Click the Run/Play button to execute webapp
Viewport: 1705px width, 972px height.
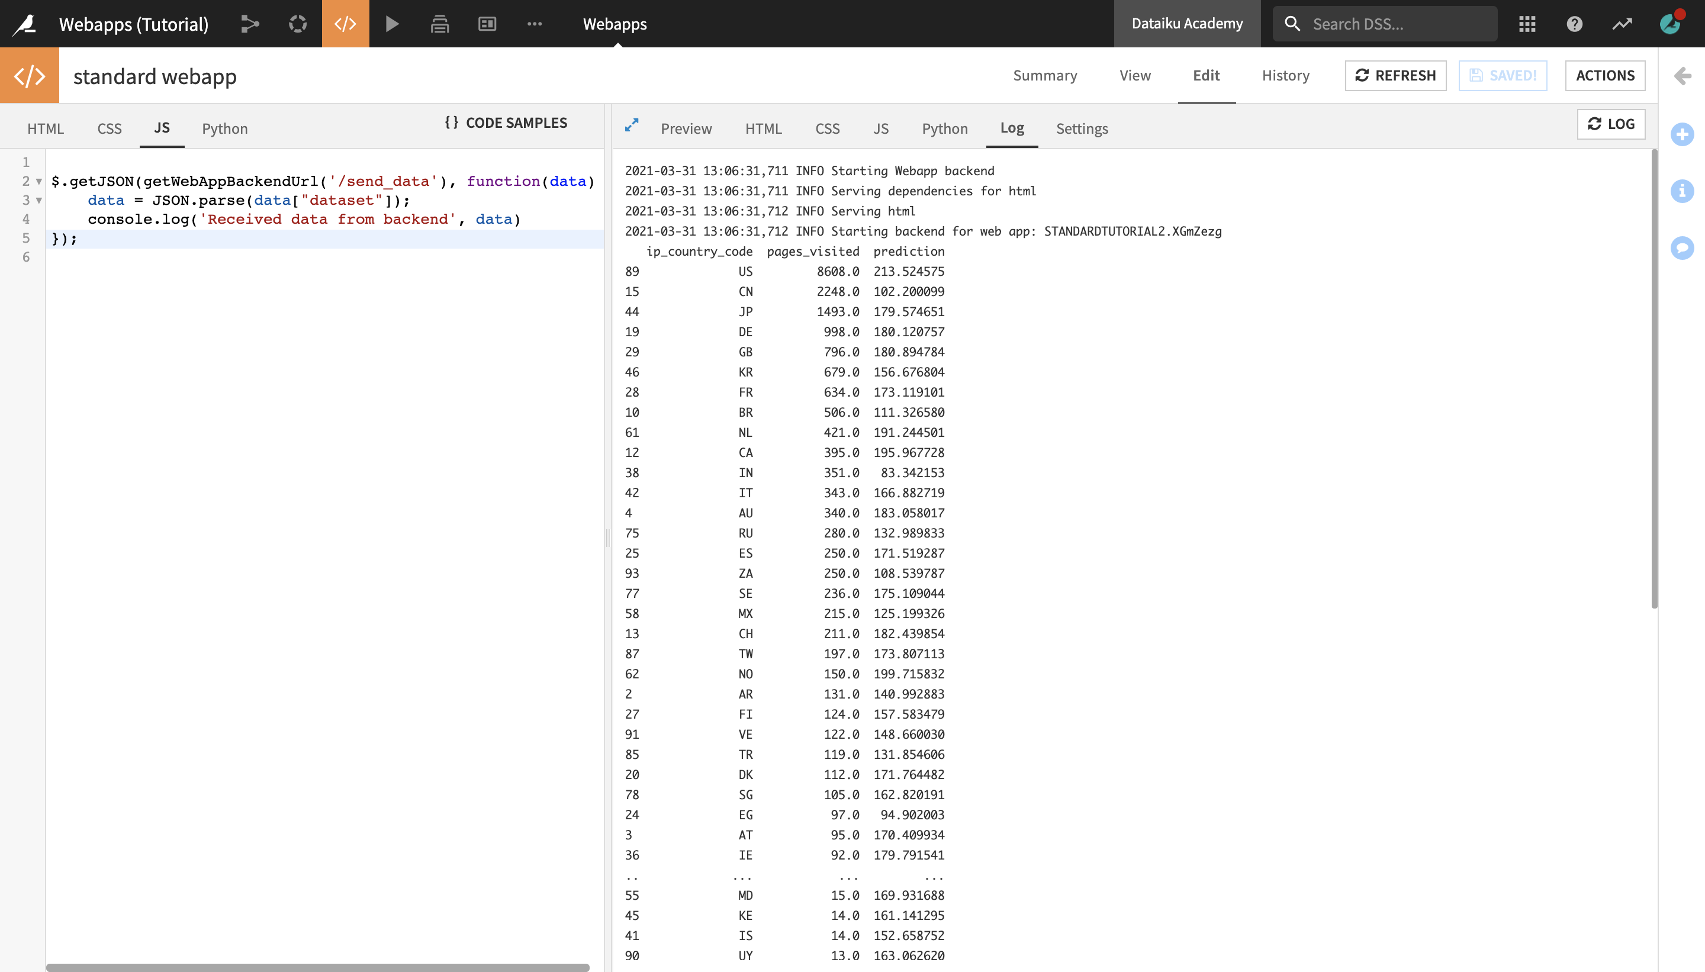[x=391, y=24]
